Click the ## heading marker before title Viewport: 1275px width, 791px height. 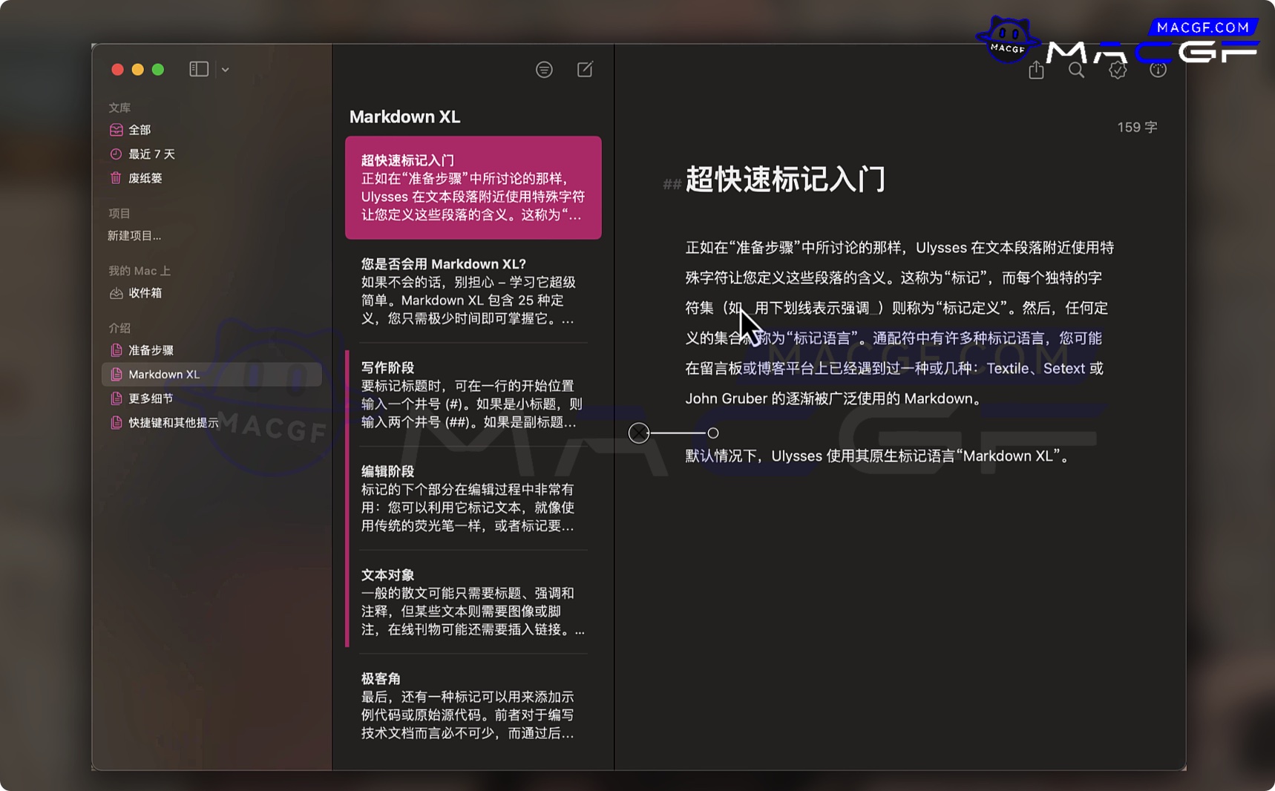[x=672, y=184]
